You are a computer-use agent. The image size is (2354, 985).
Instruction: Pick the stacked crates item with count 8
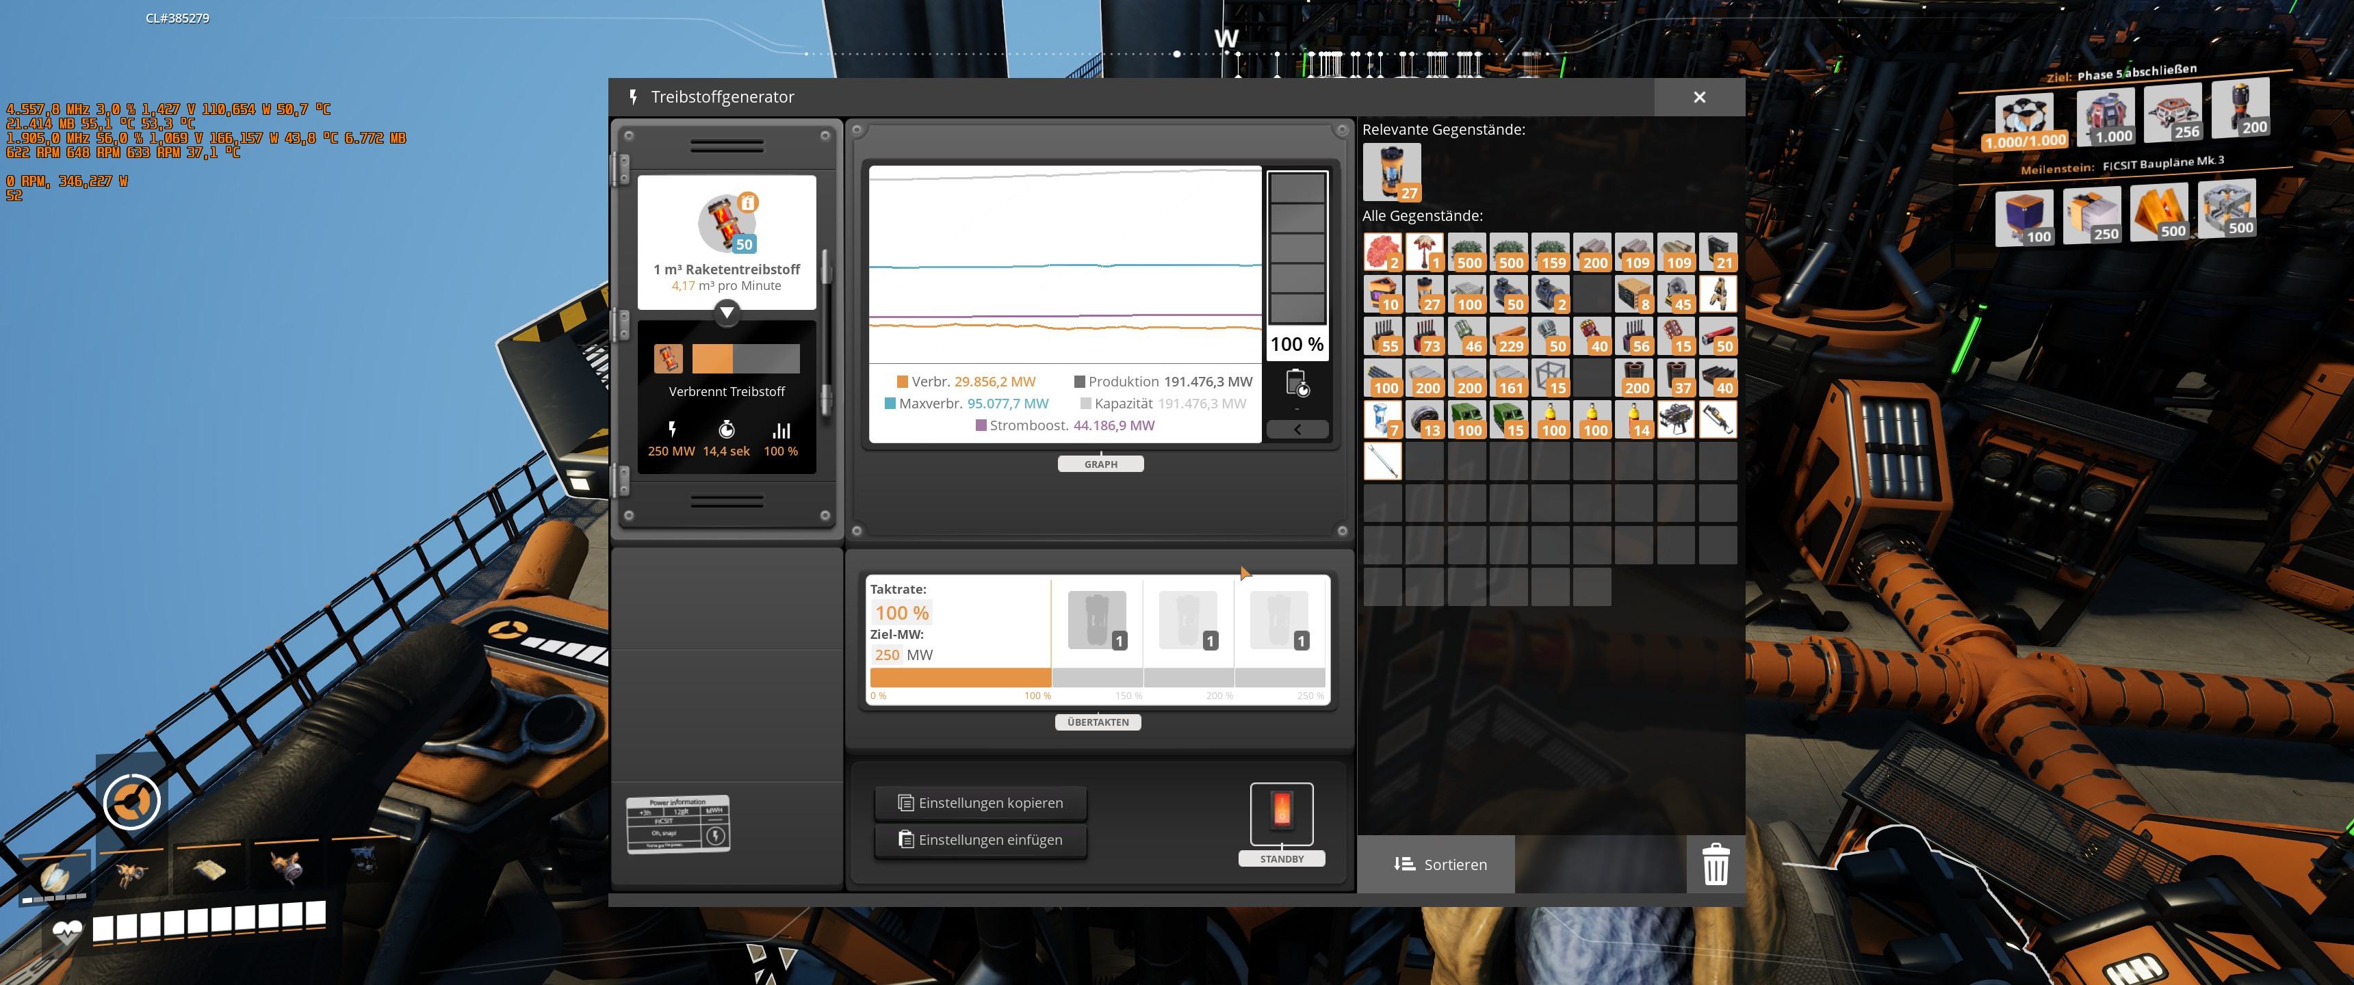[x=1634, y=294]
